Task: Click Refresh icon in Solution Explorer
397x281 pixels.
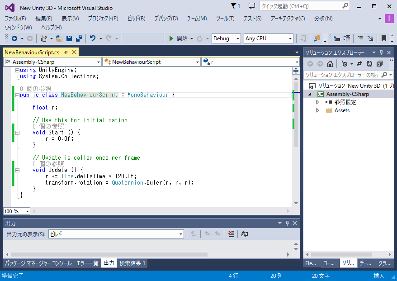Action: tap(369, 64)
